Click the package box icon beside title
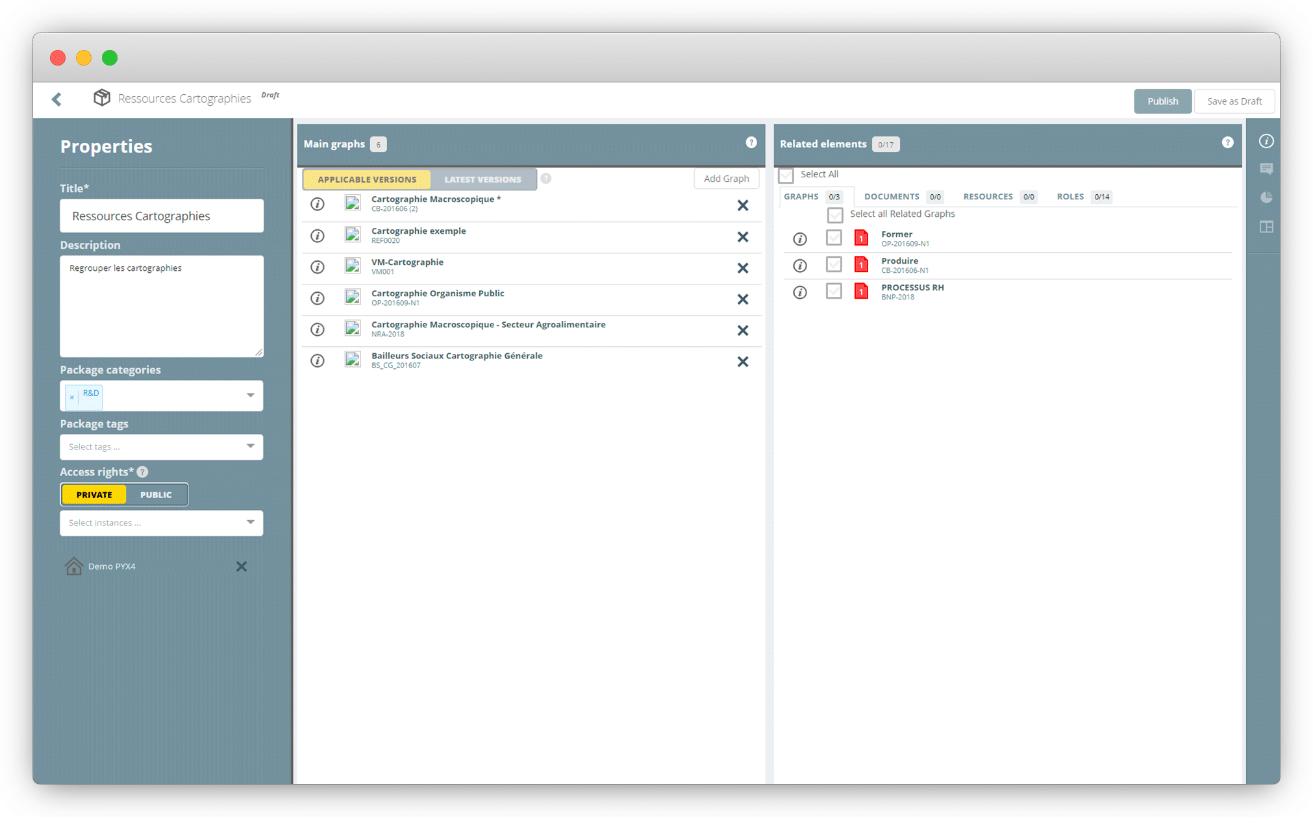Image resolution: width=1313 pixels, height=817 pixels. (x=102, y=97)
